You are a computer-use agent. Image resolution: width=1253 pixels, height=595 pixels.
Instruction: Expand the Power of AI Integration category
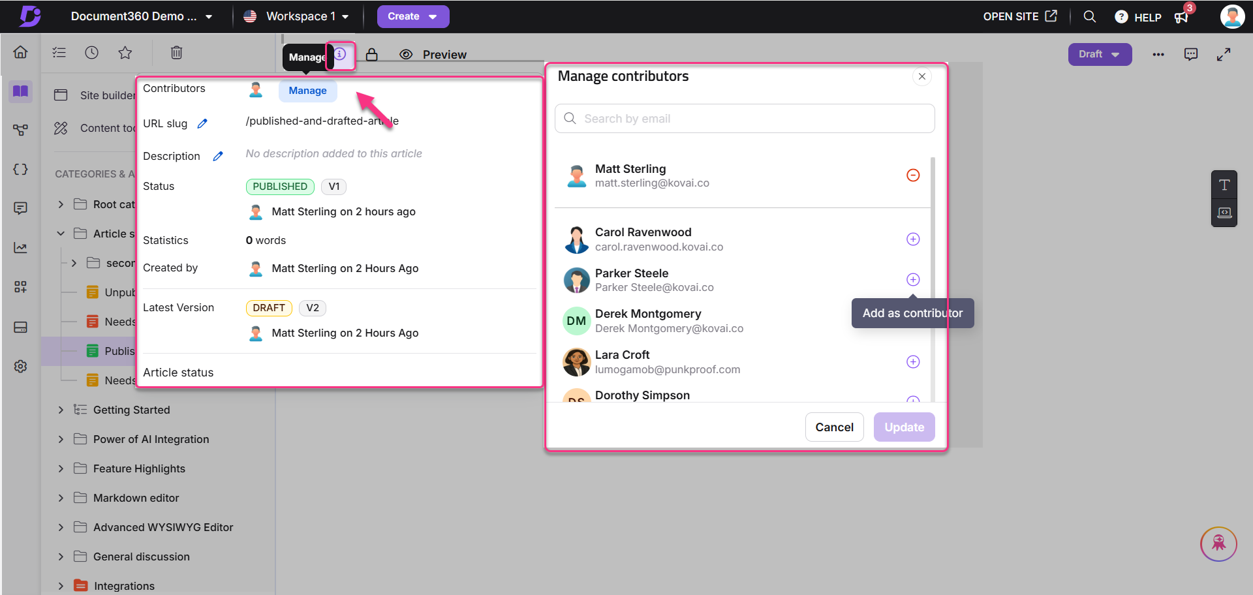61,439
